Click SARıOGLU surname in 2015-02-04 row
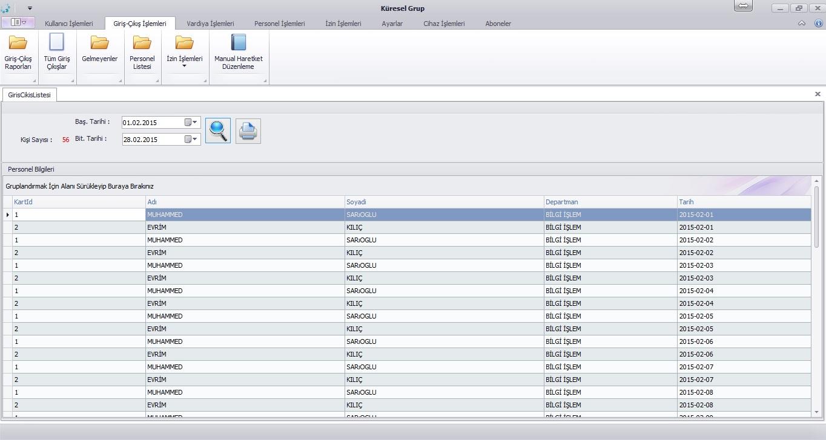This screenshot has width=826, height=440. click(x=444, y=291)
